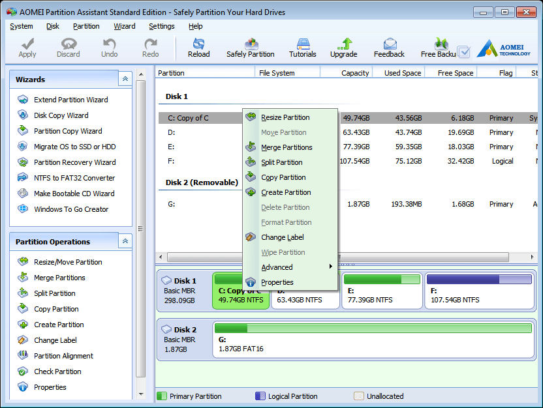Apply pending partition operations
The image size is (543, 408).
[27, 47]
